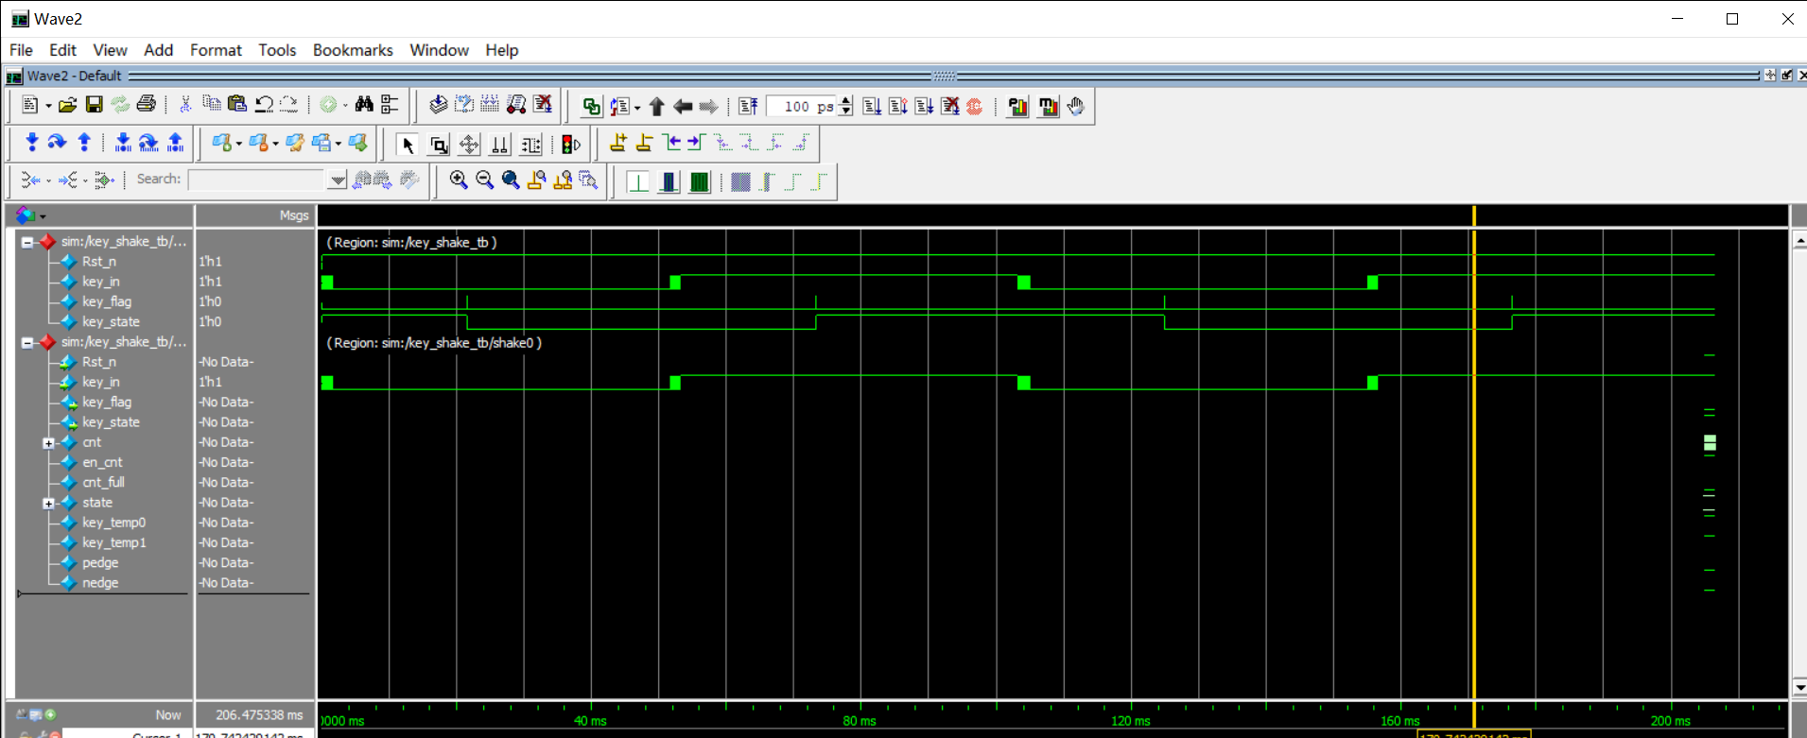The image size is (1807, 738).
Task: Click the vertical scrollbar down arrow
Action: point(1799,688)
